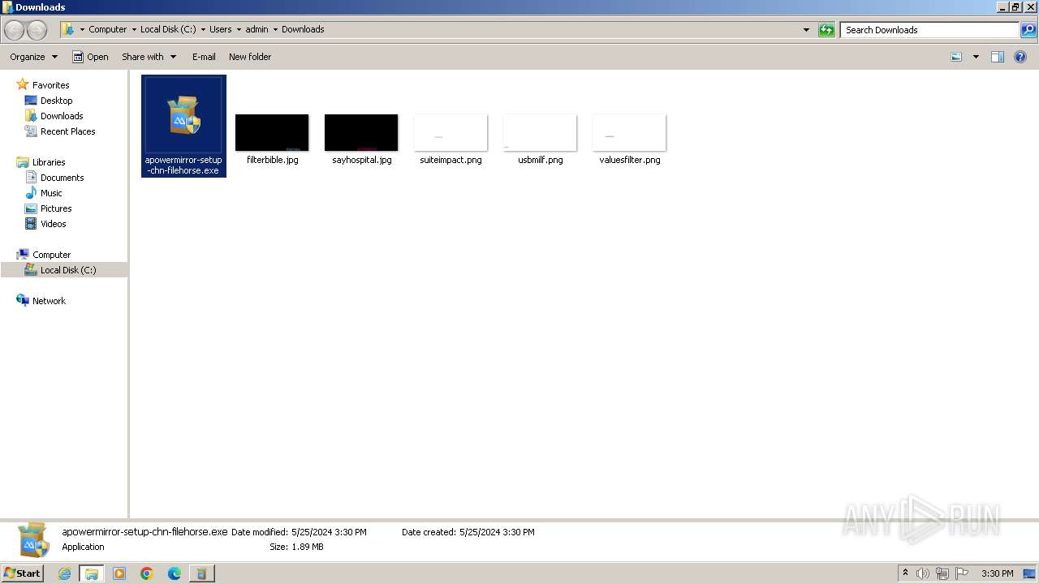
Task: Open Help via question mark icon
Action: click(1020, 57)
